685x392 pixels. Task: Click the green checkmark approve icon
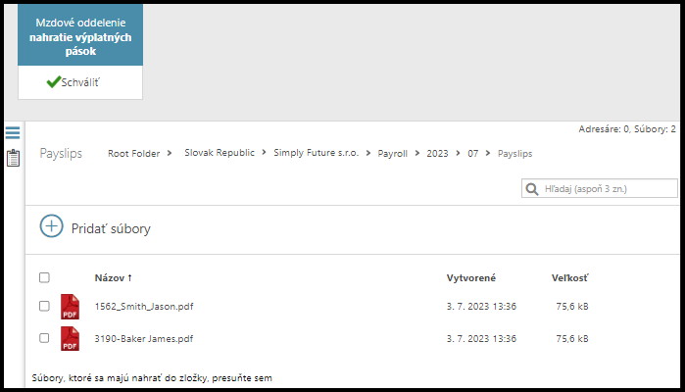(x=54, y=82)
